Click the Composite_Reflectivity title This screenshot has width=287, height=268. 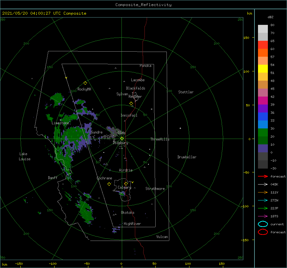click(x=143, y=5)
